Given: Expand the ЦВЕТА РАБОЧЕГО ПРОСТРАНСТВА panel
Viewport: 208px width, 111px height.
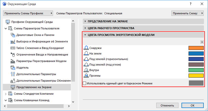Looking at the screenshot, I should pos(85,28).
